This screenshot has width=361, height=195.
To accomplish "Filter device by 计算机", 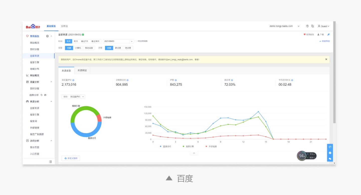I will (x=78, y=48).
